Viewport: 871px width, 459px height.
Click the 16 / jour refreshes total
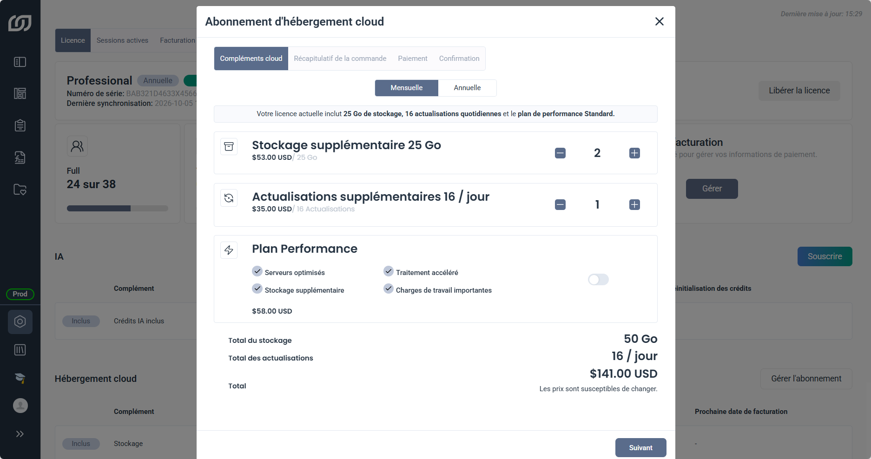pyautogui.click(x=634, y=356)
